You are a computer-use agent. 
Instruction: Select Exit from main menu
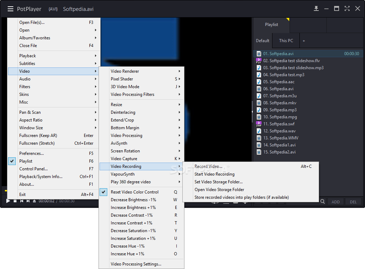click(x=53, y=195)
